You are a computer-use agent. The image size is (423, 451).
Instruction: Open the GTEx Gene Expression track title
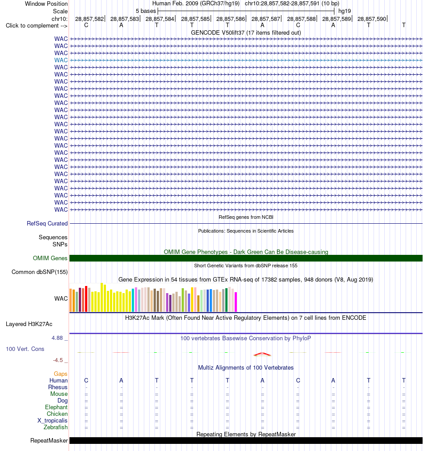point(246,280)
